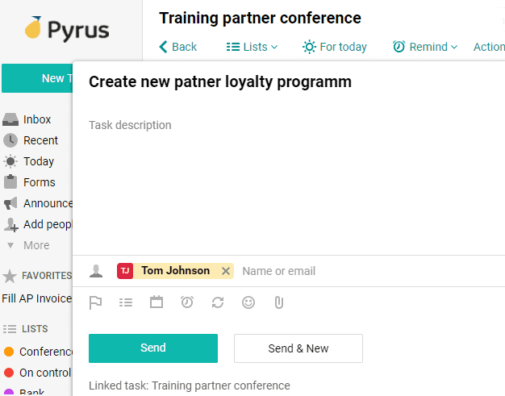The height and width of the screenshot is (396, 505).
Task: Click the Send & New button
Action: [298, 348]
